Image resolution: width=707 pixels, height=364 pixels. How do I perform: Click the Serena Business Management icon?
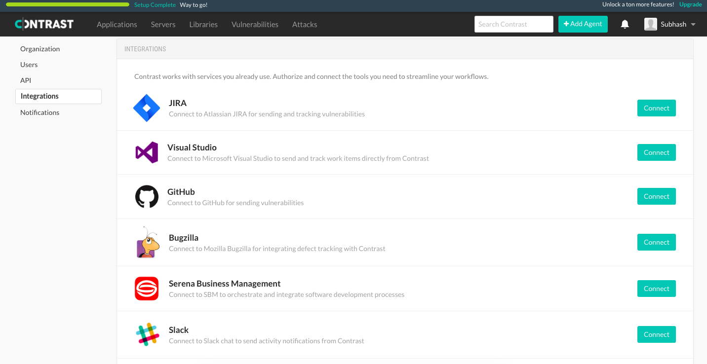point(147,289)
